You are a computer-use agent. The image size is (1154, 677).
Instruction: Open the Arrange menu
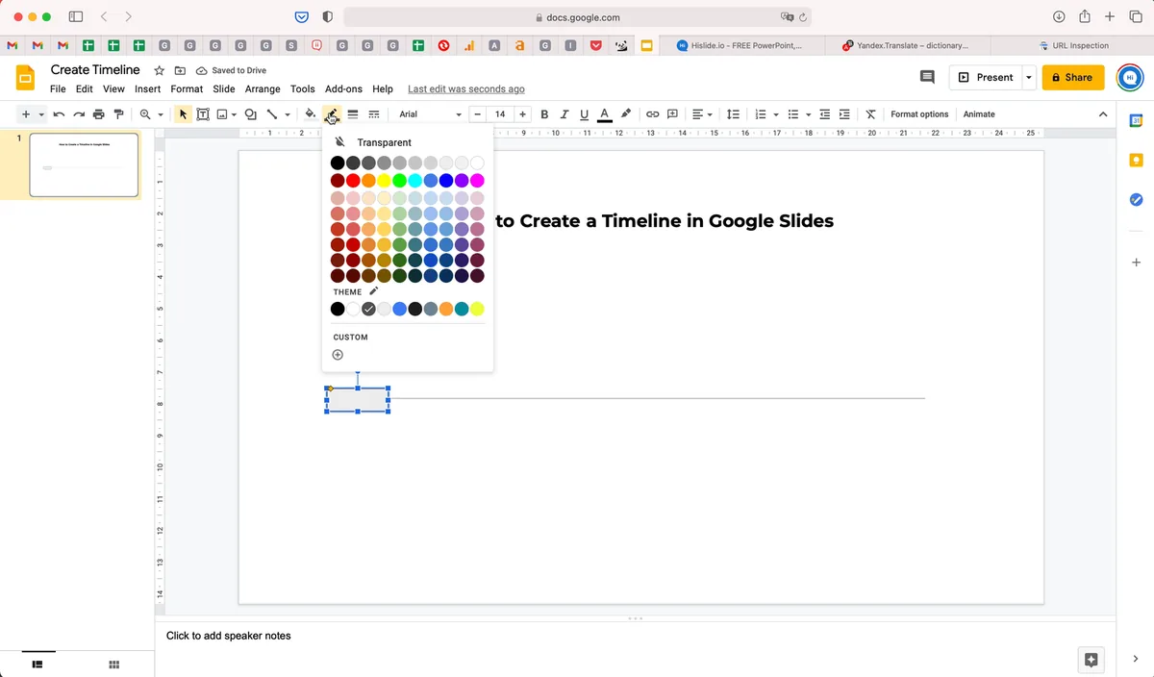(263, 88)
